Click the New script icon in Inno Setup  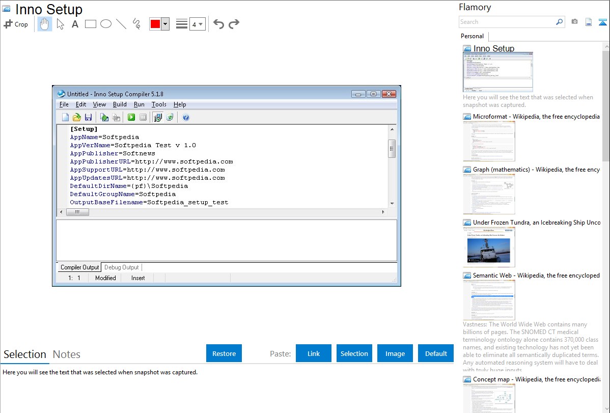tap(65, 117)
